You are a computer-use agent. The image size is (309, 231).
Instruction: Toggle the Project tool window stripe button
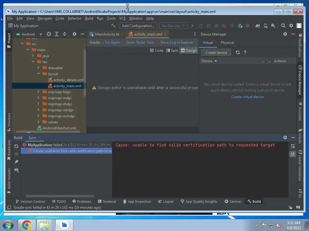point(9,41)
